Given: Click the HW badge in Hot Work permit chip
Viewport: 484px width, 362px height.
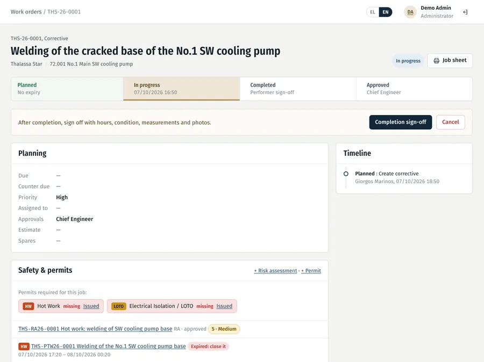Looking at the screenshot, I should click(x=29, y=306).
